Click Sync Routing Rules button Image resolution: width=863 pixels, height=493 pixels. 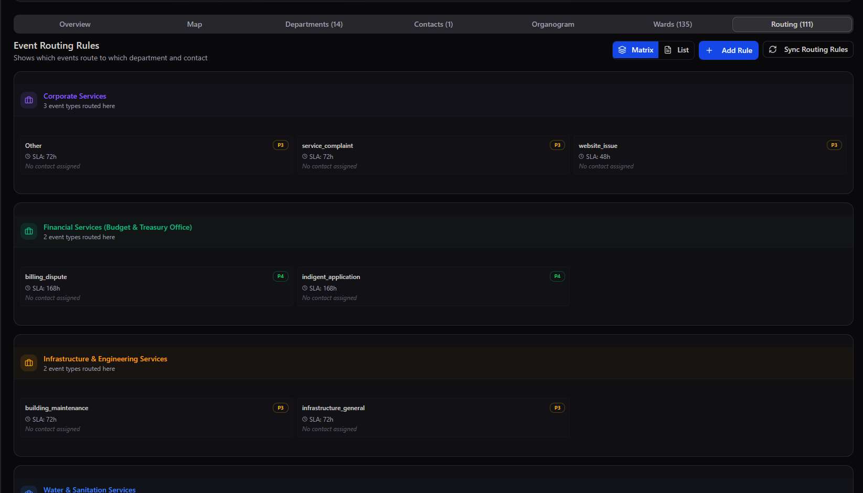click(x=808, y=49)
